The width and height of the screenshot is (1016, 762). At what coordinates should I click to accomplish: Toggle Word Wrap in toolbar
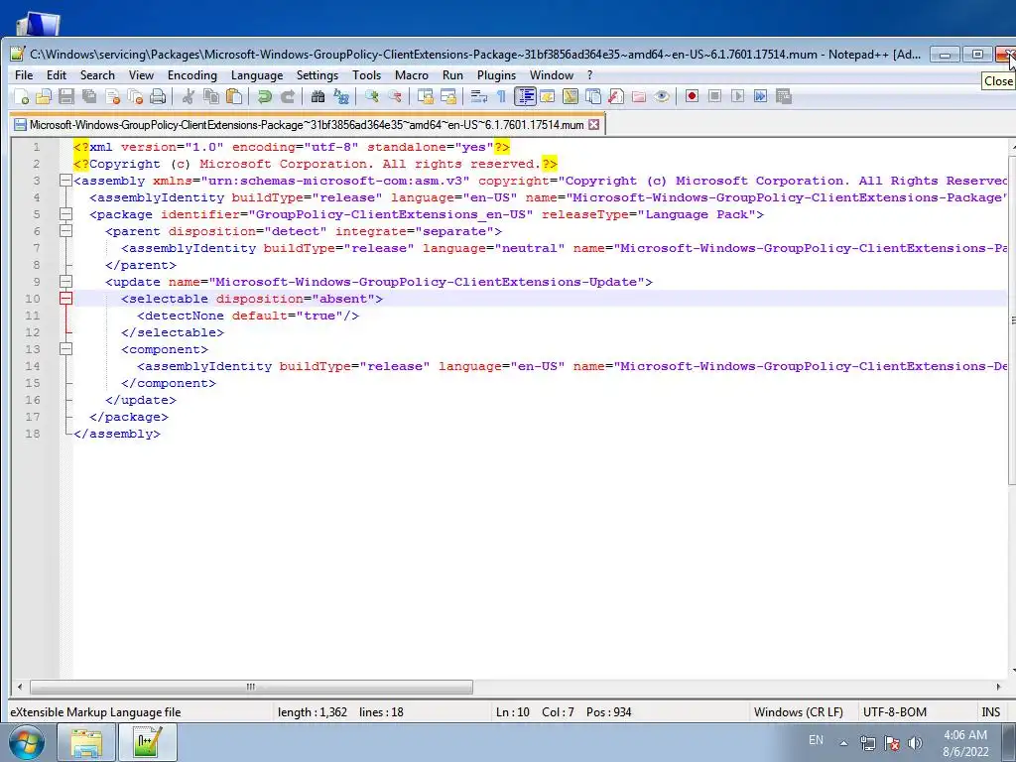point(478,97)
